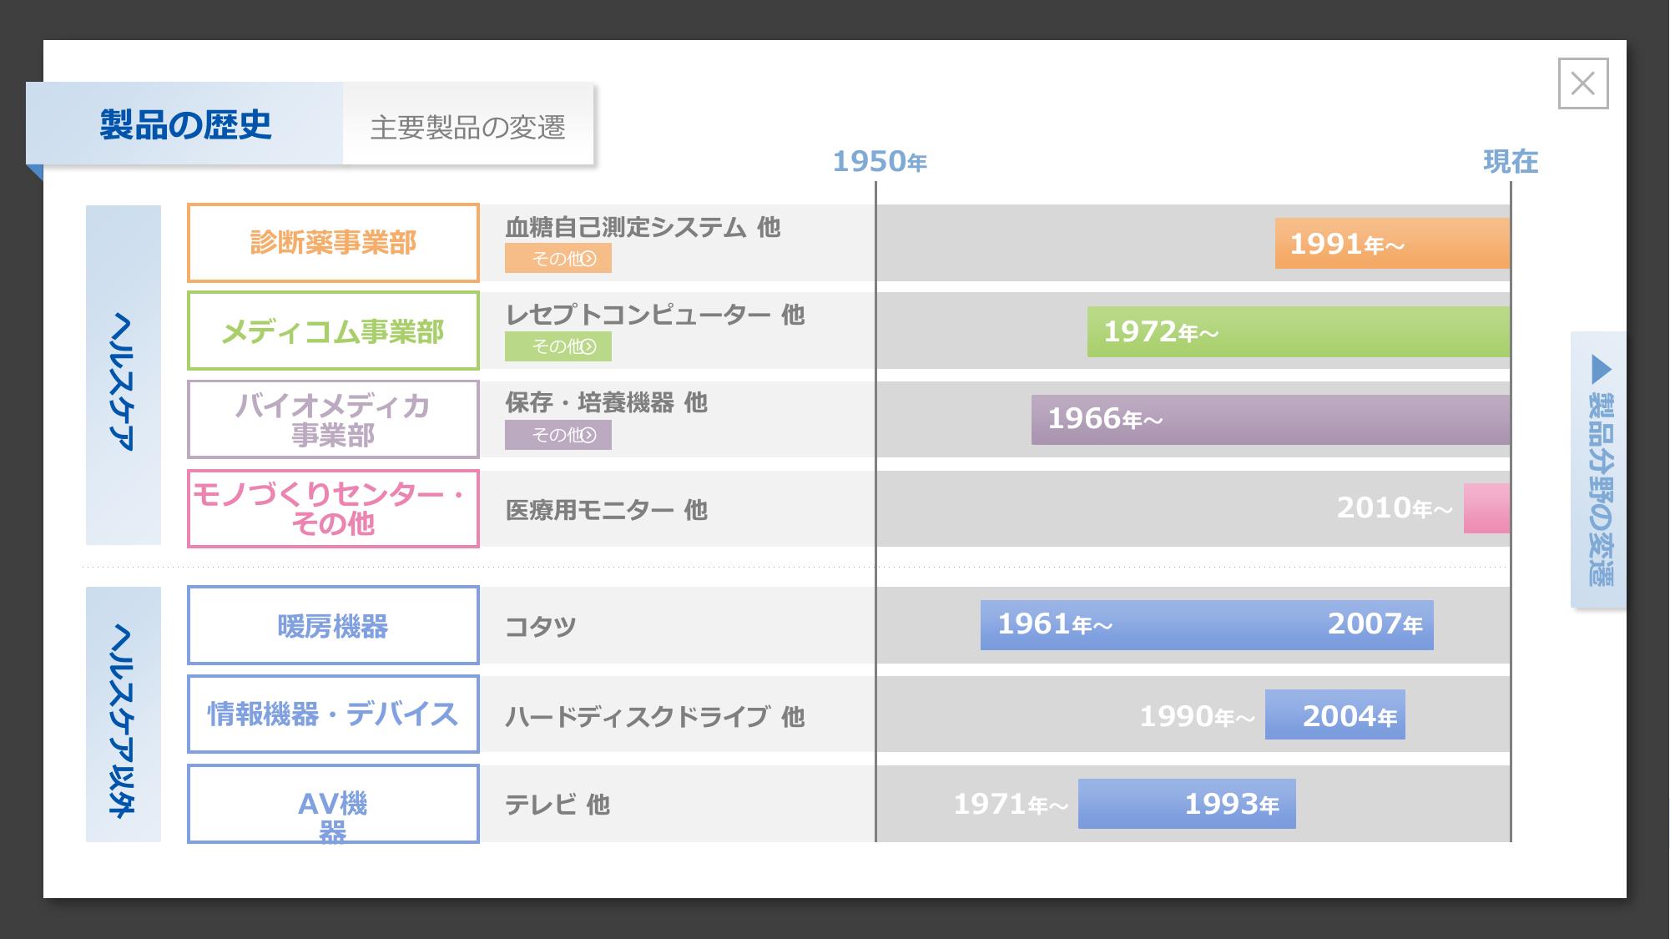Select the 製品の歴史 header tab

click(x=185, y=124)
